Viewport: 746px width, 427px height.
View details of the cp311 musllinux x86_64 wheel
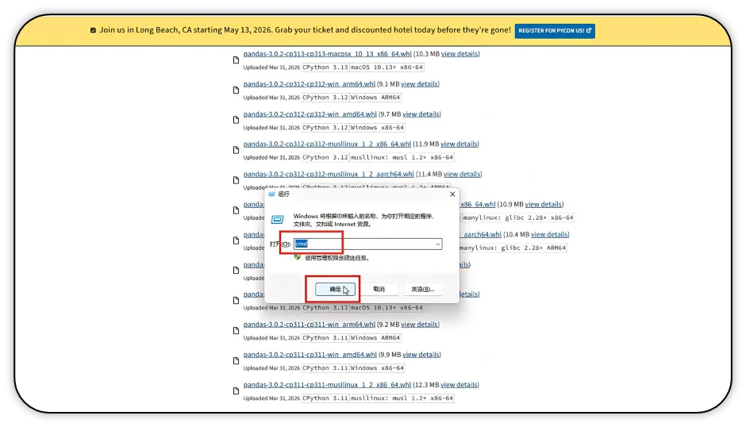[459, 385]
